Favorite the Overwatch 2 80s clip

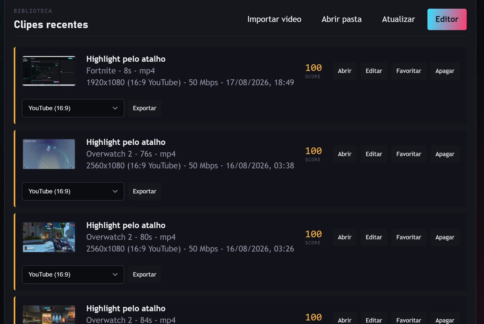[409, 237]
